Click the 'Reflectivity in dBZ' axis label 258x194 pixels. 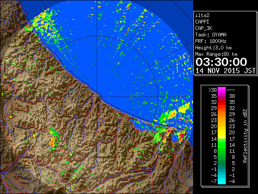pos(245,136)
